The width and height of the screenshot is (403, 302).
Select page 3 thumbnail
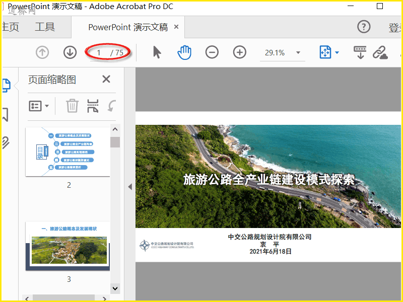[68, 246]
